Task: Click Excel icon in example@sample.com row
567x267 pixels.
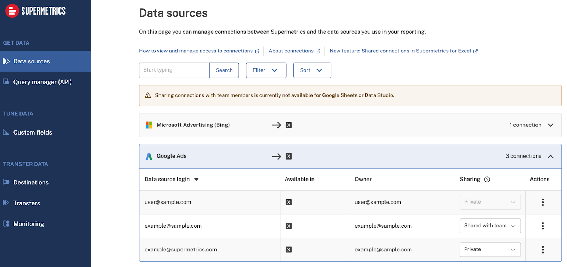Action: point(289,226)
